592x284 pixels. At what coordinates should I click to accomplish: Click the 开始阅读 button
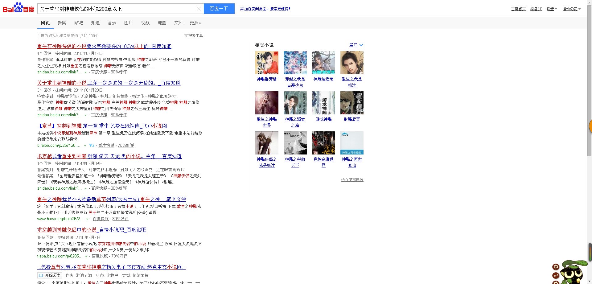pyautogui.click(x=50, y=275)
